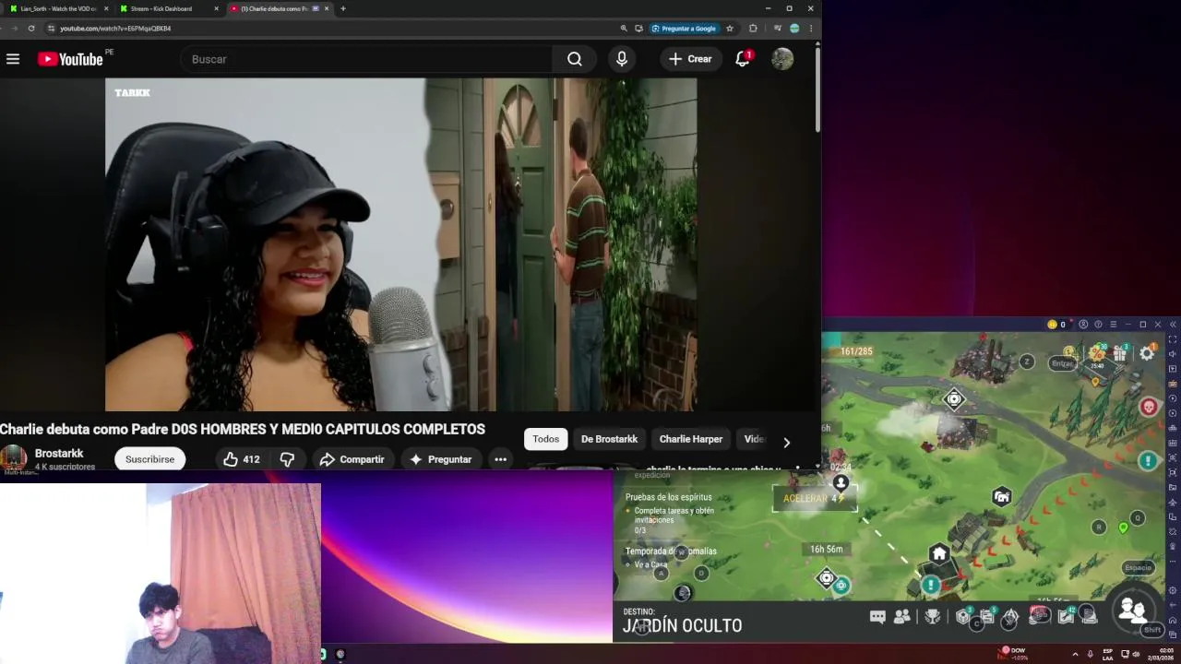Click the green location pin on map

tap(1123, 528)
